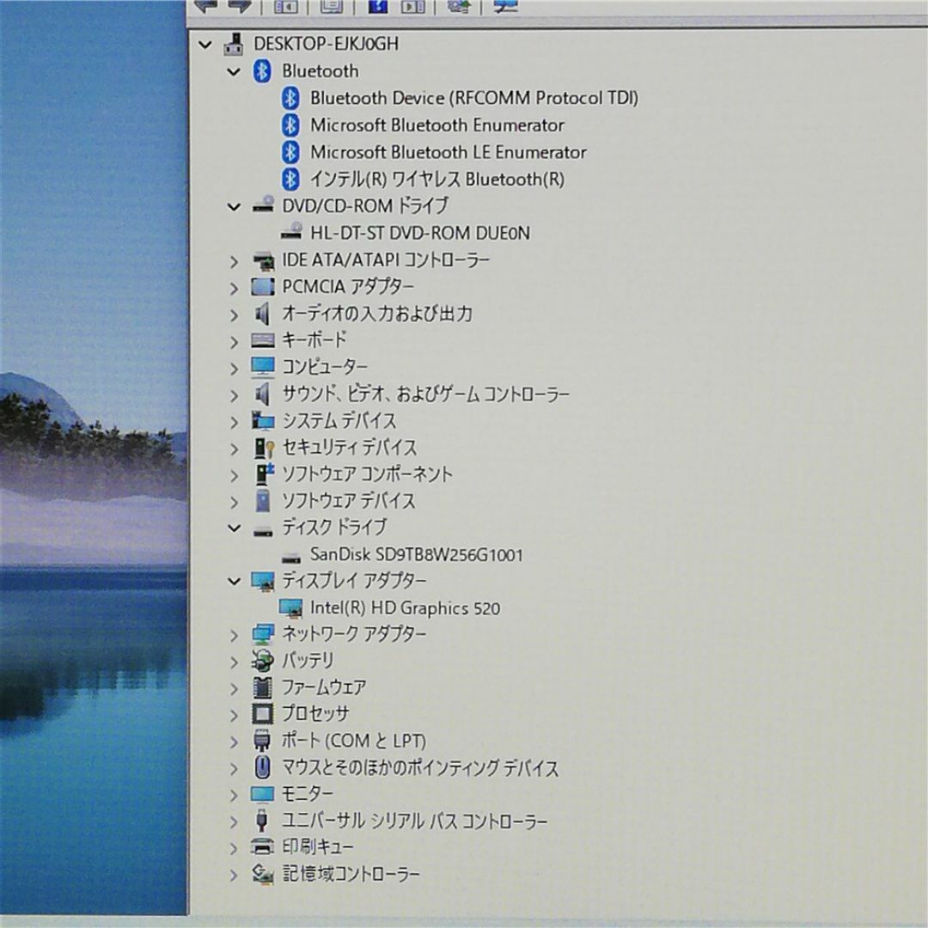Collapse the DVD/CD-ROM ドライブ category
The width and height of the screenshot is (928, 928).
tap(234, 206)
